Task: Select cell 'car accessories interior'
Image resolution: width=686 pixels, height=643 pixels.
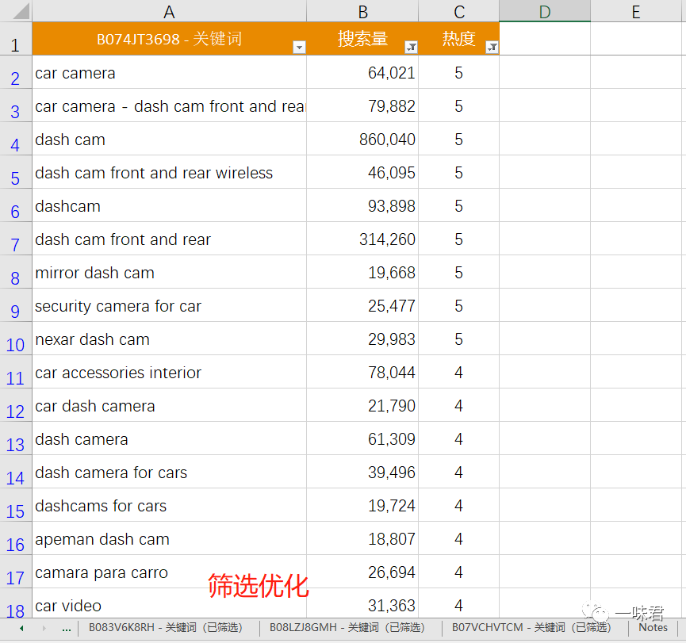Action: pos(169,372)
